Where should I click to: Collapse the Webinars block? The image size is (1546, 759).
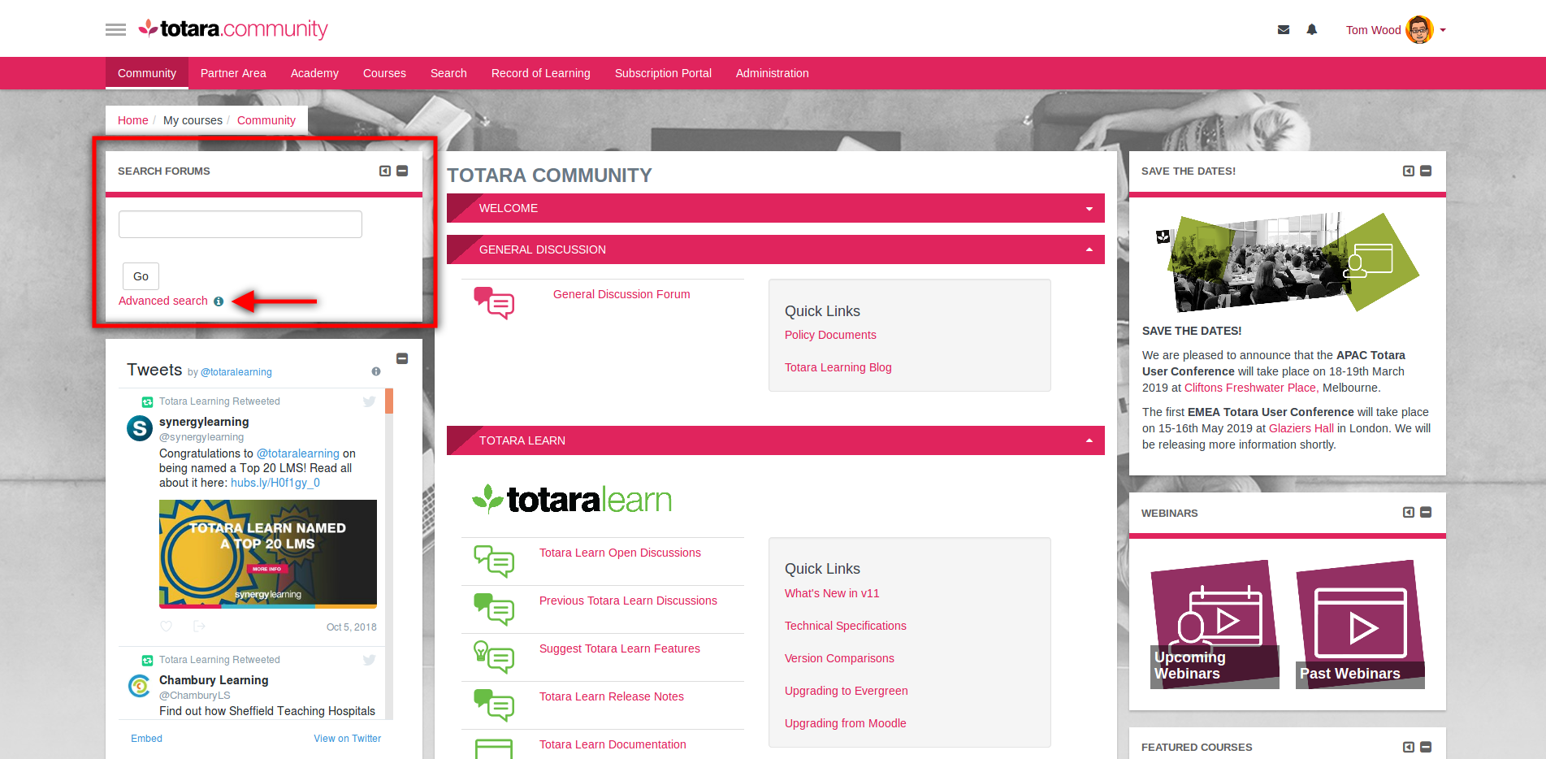click(x=1426, y=512)
